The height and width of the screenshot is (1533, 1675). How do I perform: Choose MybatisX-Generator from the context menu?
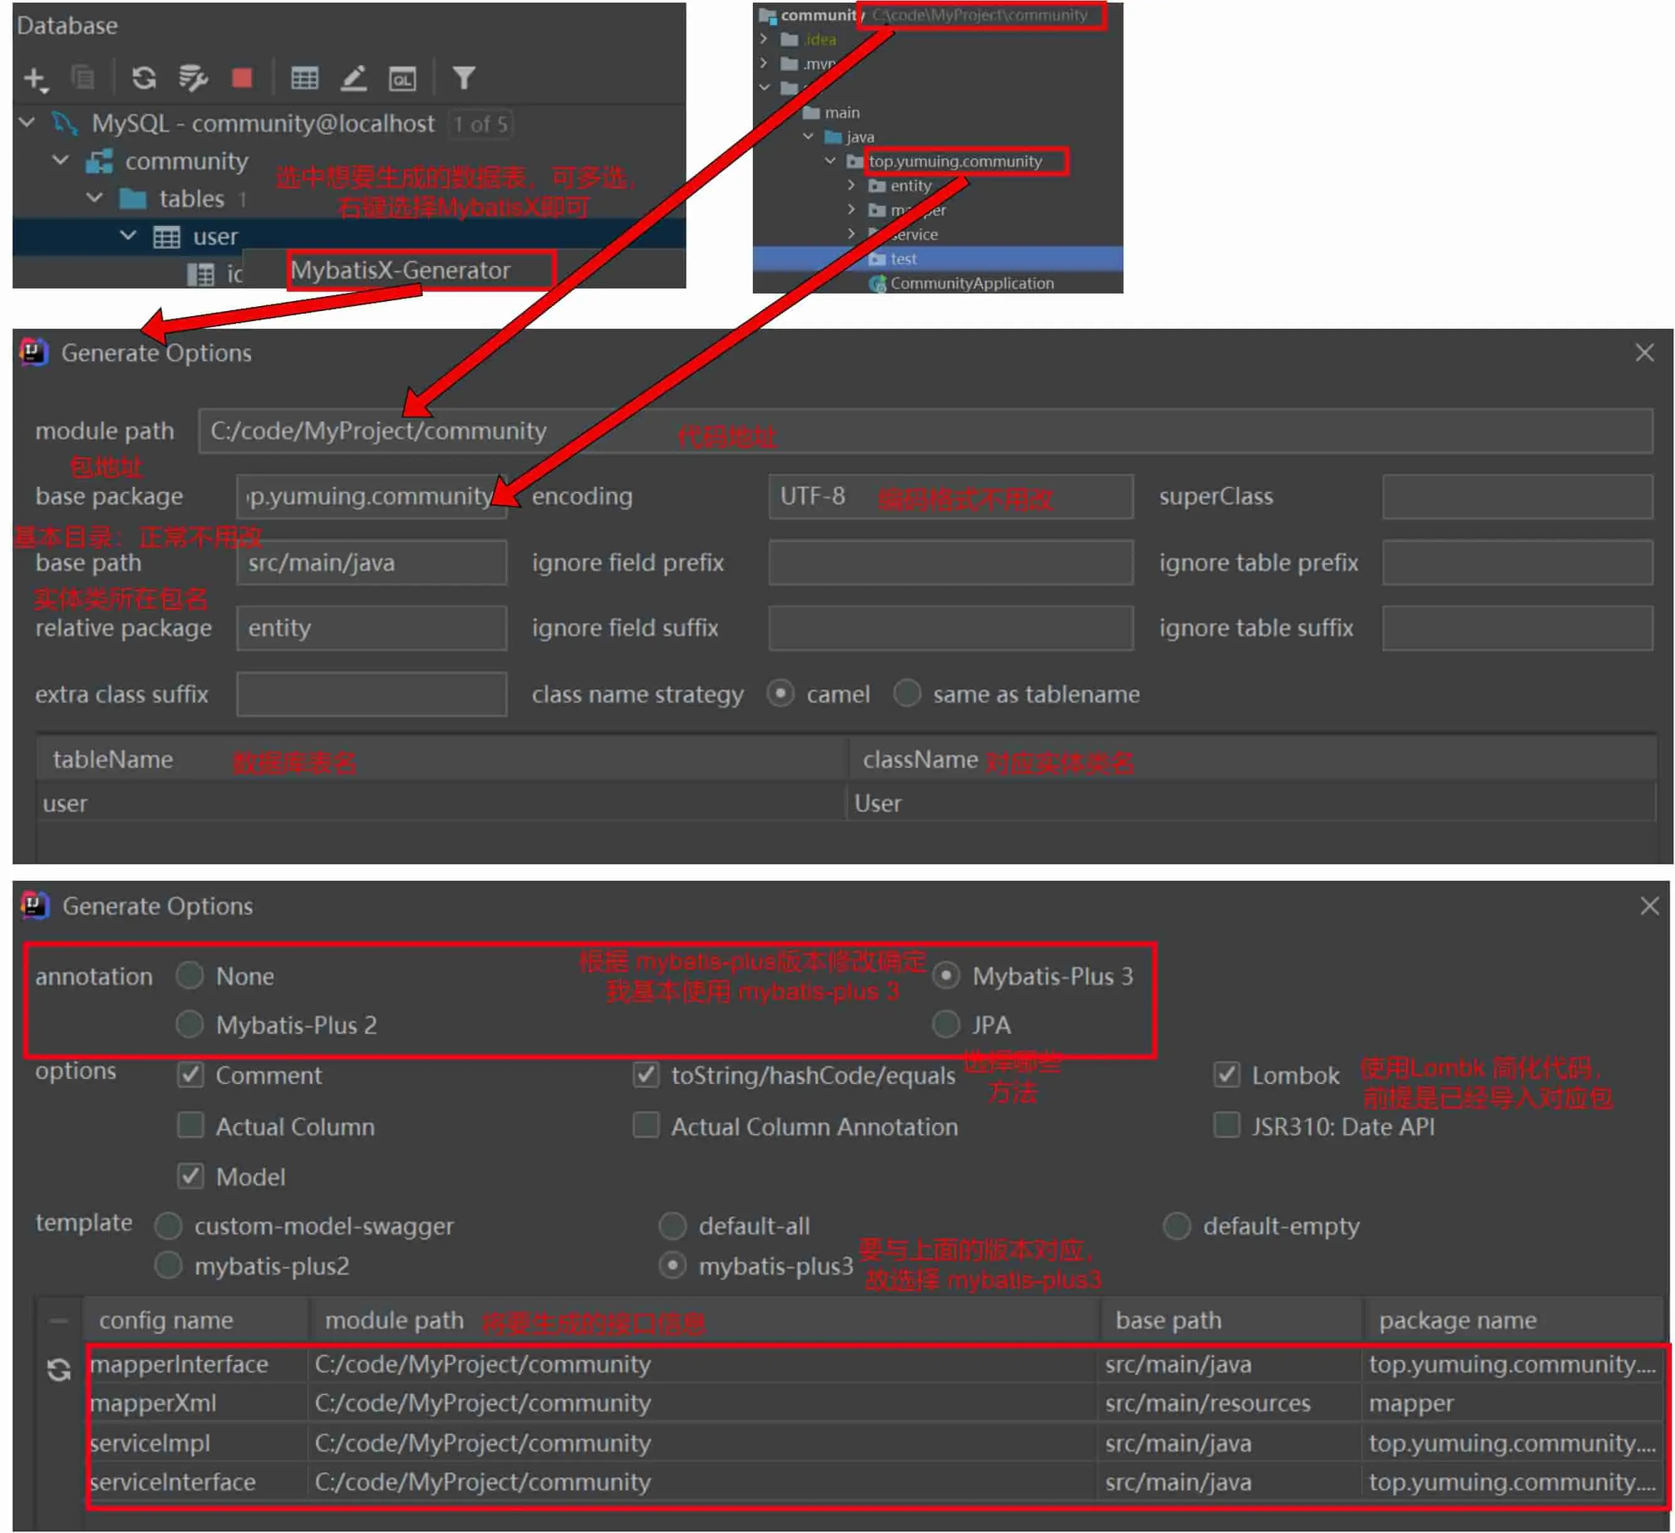click(400, 270)
